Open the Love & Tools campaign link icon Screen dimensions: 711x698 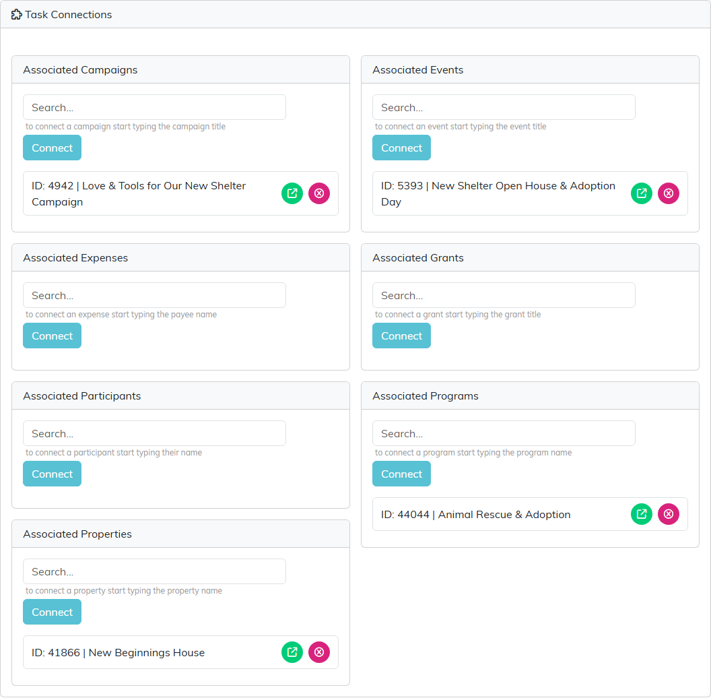292,193
